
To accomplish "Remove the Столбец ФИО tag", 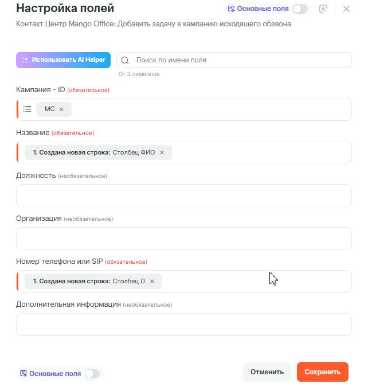I will tap(162, 152).
